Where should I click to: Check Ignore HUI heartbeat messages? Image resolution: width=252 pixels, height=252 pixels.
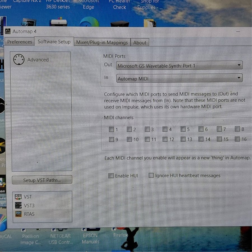tap(151, 176)
